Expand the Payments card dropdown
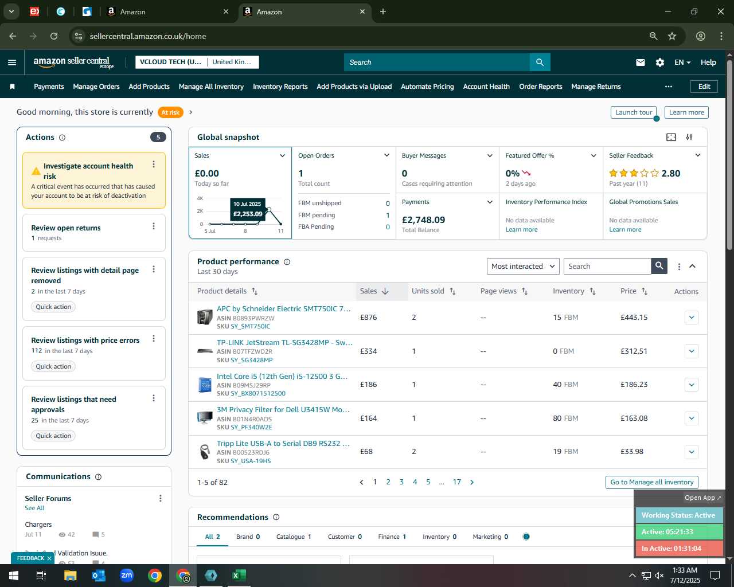This screenshot has height=587, width=734. 490,202
